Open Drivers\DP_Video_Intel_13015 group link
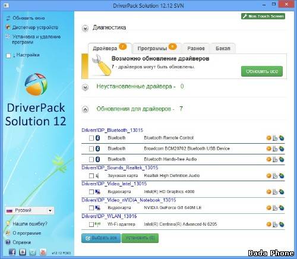This screenshot has height=259, width=297. (x=114, y=184)
